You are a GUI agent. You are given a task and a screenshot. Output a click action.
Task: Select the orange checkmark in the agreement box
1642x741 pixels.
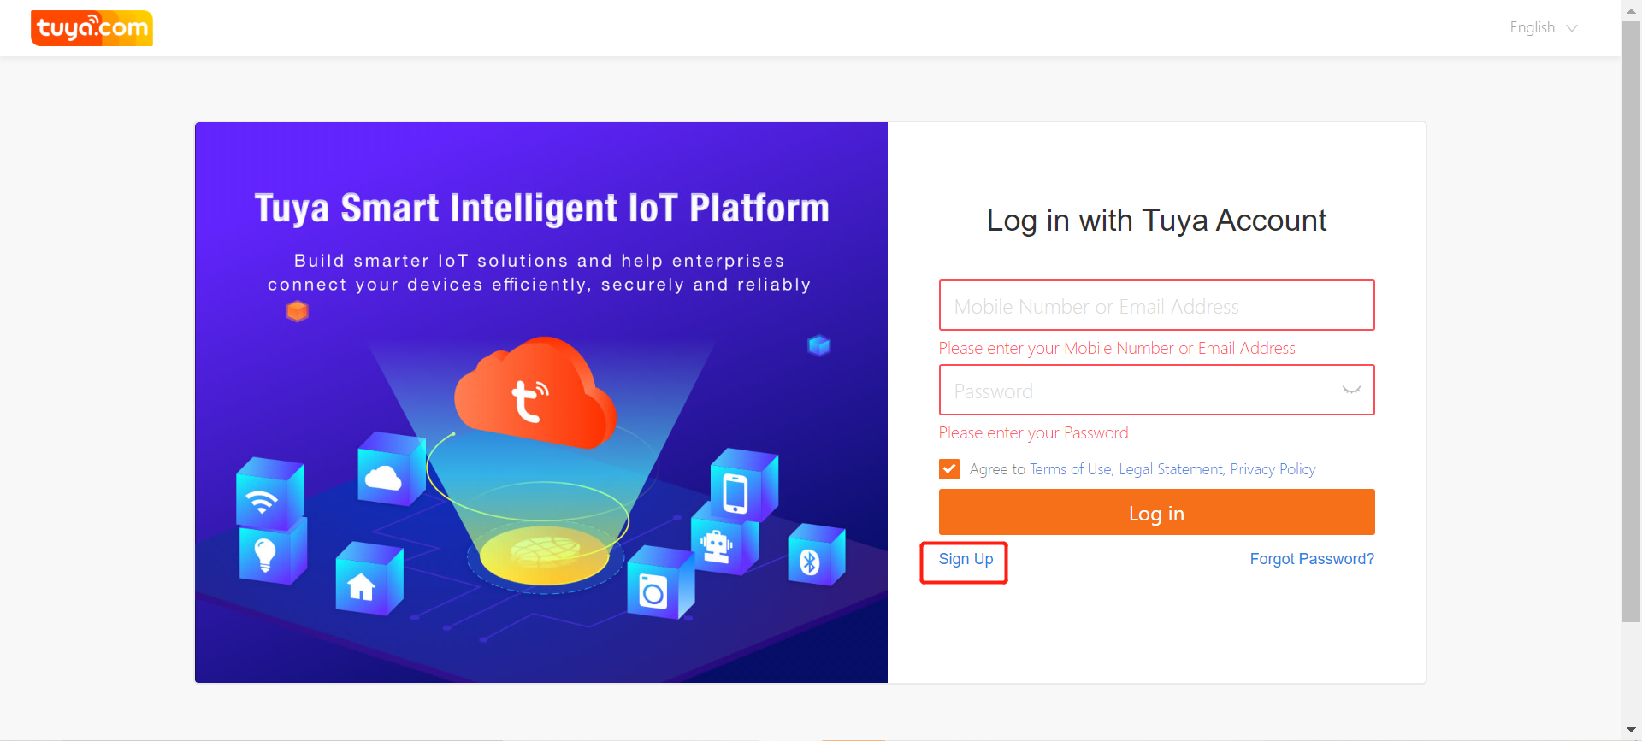tap(948, 468)
